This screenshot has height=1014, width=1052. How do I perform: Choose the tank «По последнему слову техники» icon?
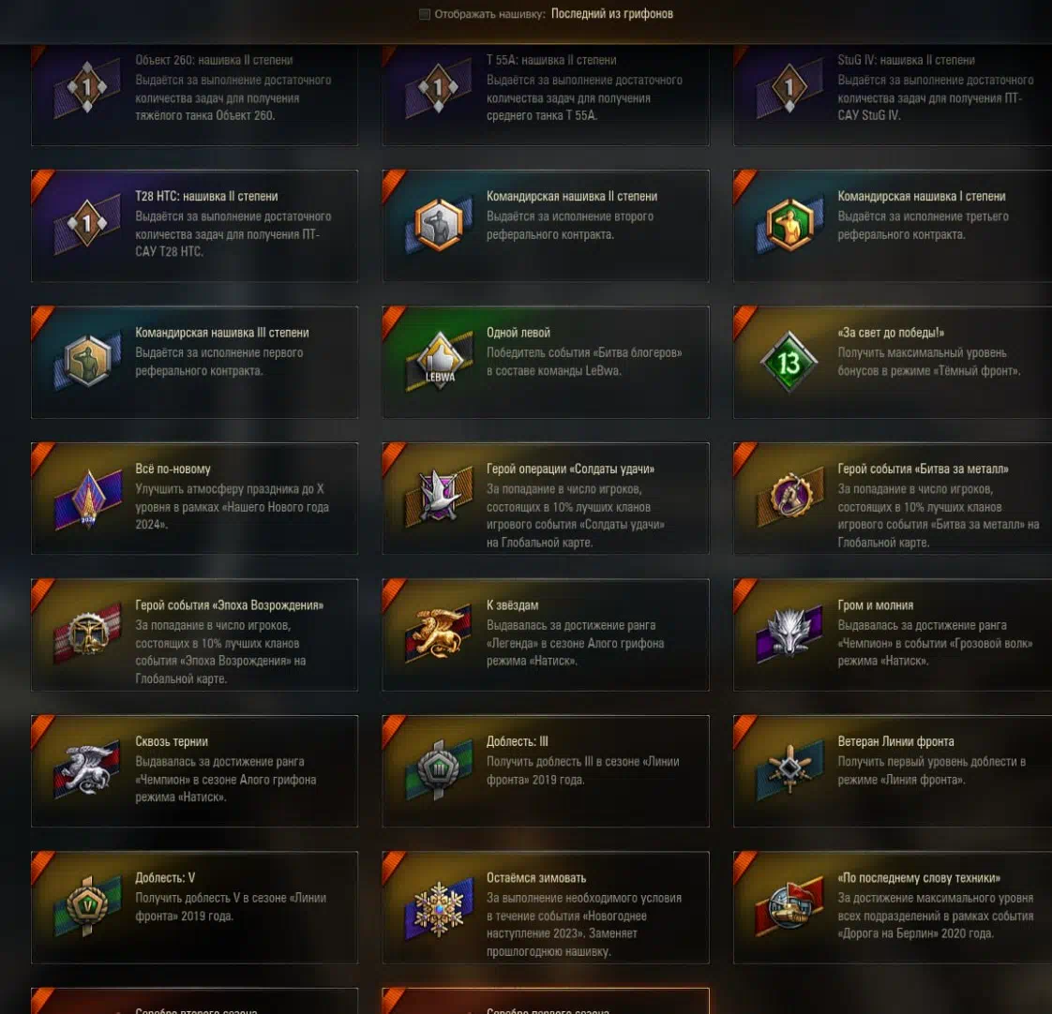[x=789, y=906]
